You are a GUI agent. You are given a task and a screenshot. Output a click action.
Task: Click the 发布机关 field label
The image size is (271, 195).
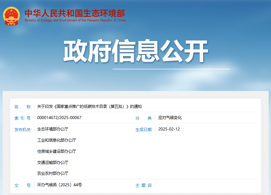pos(23,130)
